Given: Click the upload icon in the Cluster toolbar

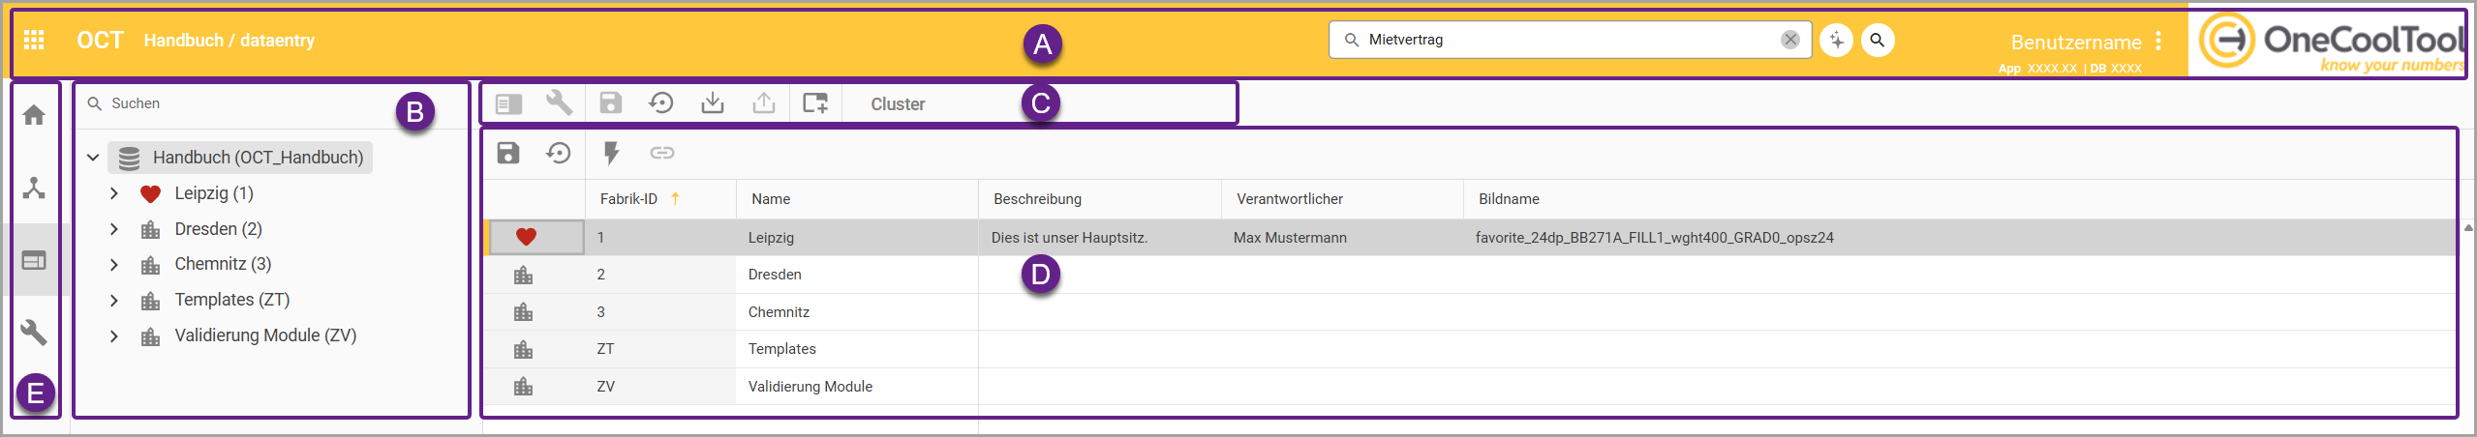Looking at the screenshot, I should [x=764, y=102].
